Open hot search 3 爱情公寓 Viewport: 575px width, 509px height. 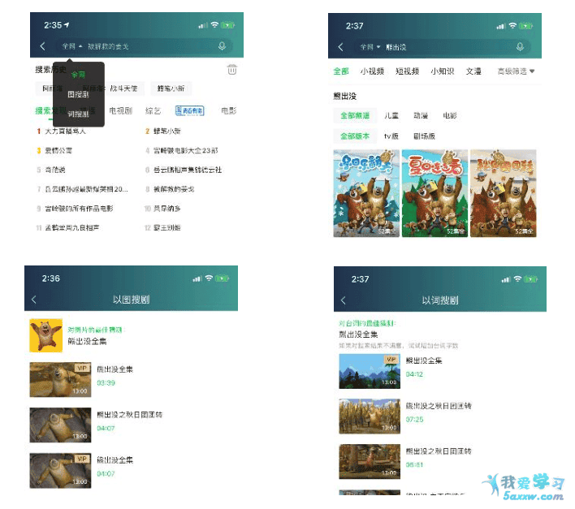[x=54, y=150]
